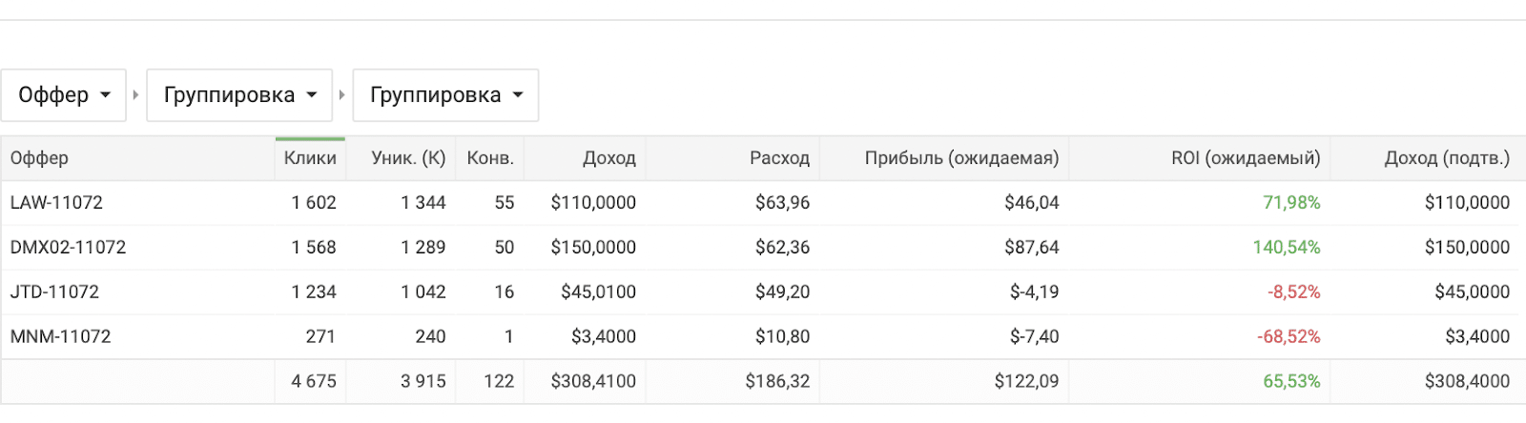
Task: Sort by Расход column header
Action: pos(779,158)
